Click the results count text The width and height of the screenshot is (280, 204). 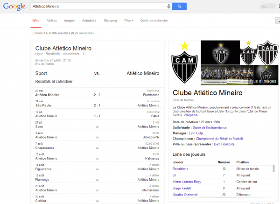[63, 33]
